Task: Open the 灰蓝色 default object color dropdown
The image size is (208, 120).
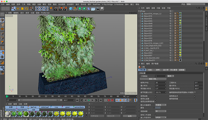Action: click(x=161, y=105)
